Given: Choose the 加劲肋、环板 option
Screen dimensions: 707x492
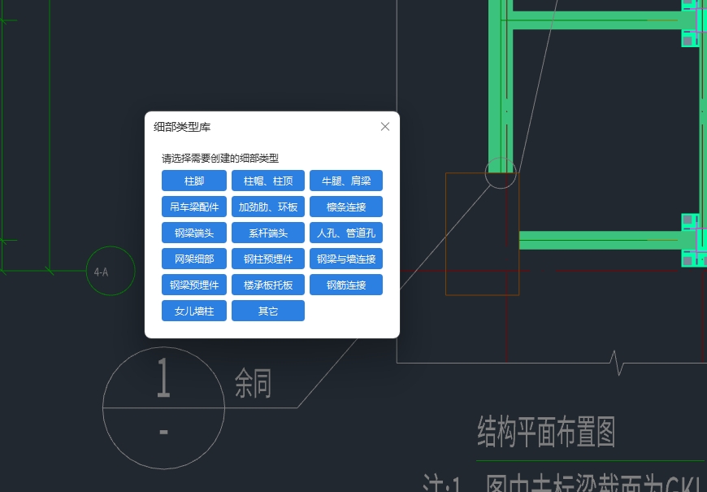Looking at the screenshot, I should pyautogui.click(x=268, y=207).
